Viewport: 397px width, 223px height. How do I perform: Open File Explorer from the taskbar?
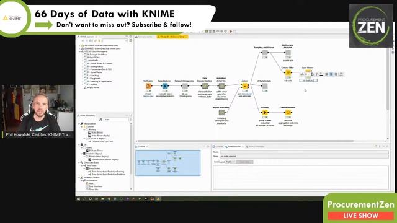102,199
